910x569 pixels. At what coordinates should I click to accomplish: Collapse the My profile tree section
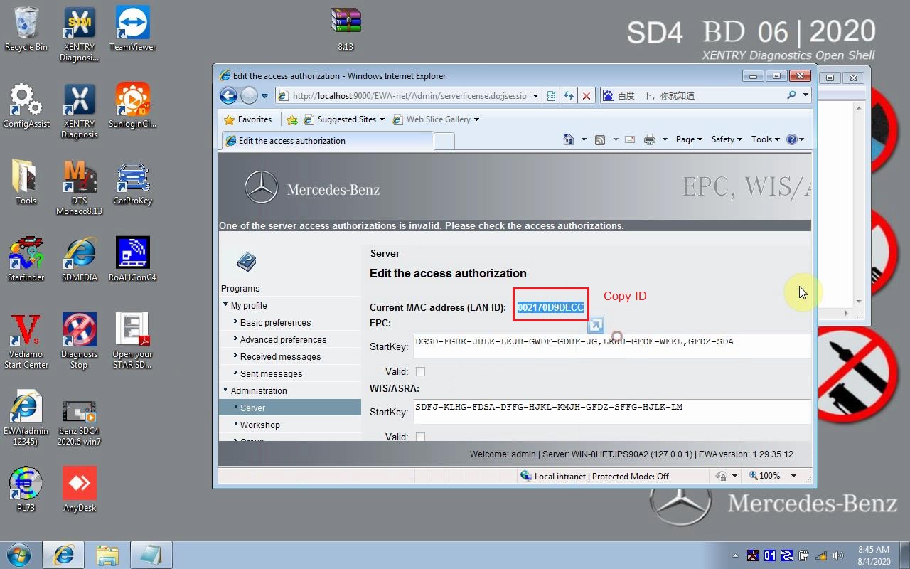tap(226, 305)
